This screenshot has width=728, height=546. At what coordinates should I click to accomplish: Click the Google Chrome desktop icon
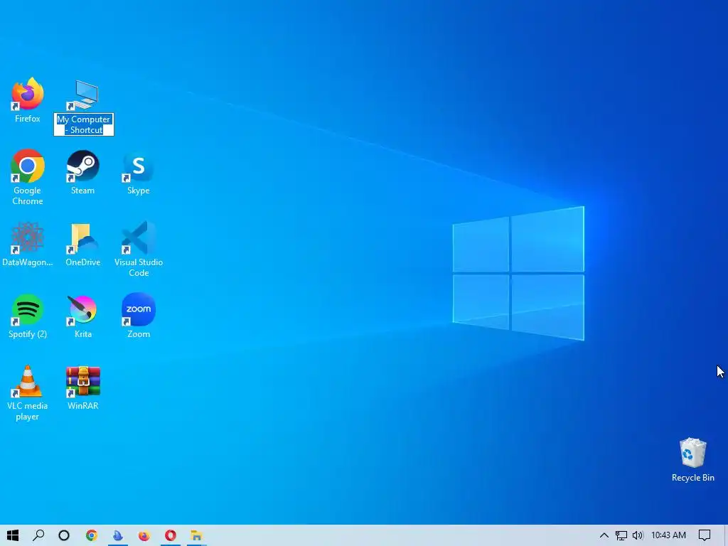(28, 166)
